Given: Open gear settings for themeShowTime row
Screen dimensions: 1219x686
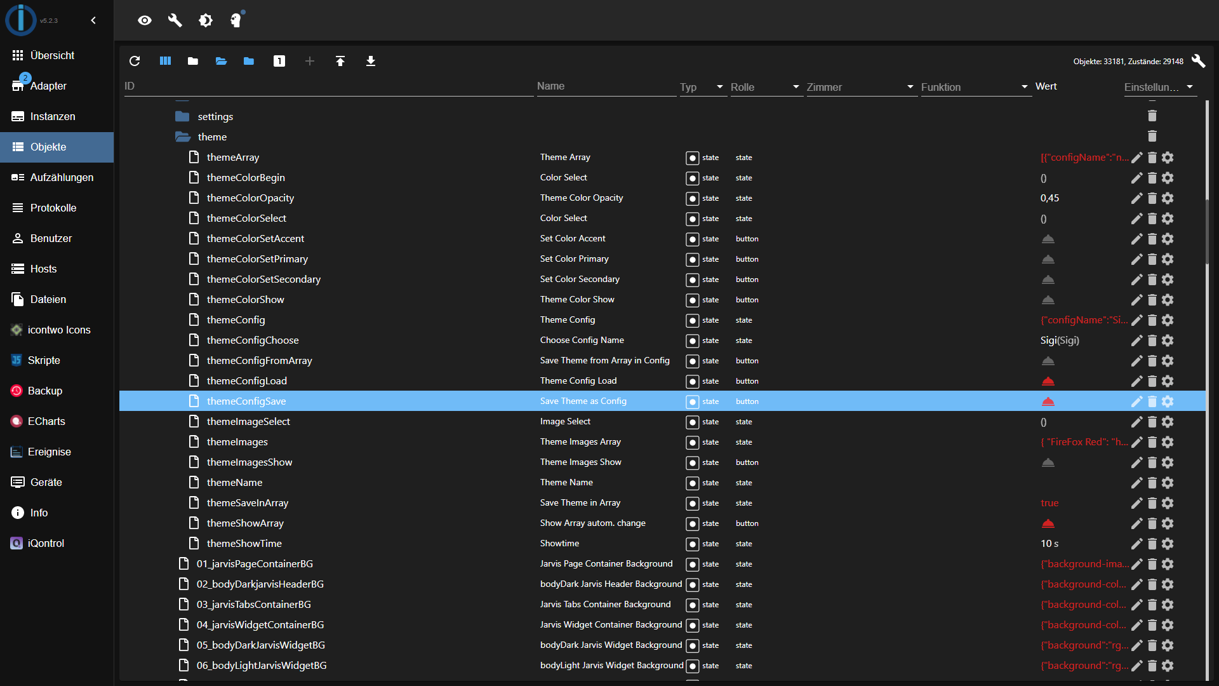Looking at the screenshot, I should point(1168,544).
